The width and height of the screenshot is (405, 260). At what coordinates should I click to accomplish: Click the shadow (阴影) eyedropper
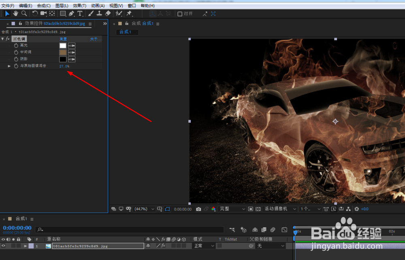pyautogui.click(x=72, y=59)
